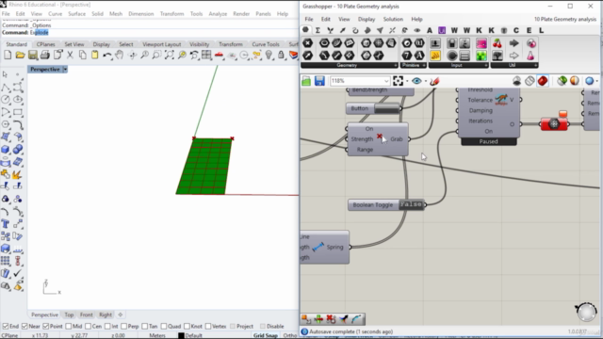Enable the Knot osnap checkbox

(x=187, y=327)
